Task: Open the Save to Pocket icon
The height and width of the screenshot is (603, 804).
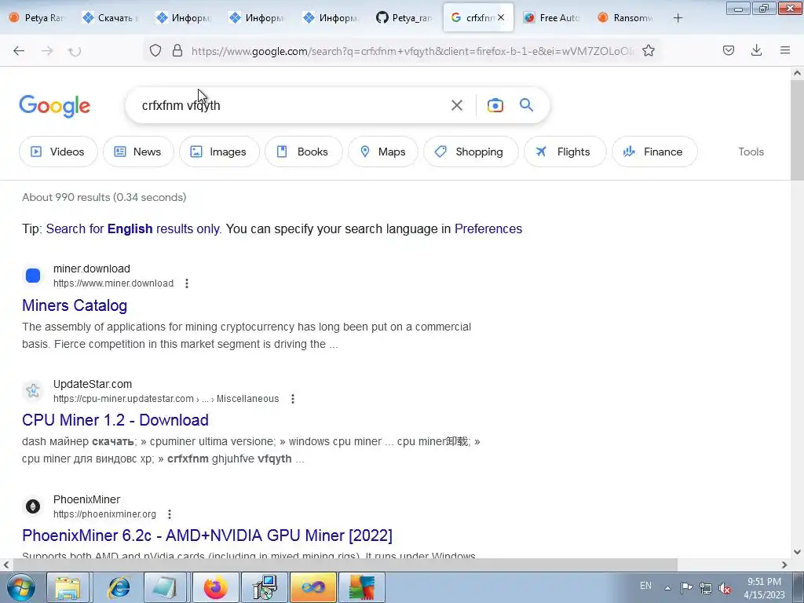Action: coord(729,50)
